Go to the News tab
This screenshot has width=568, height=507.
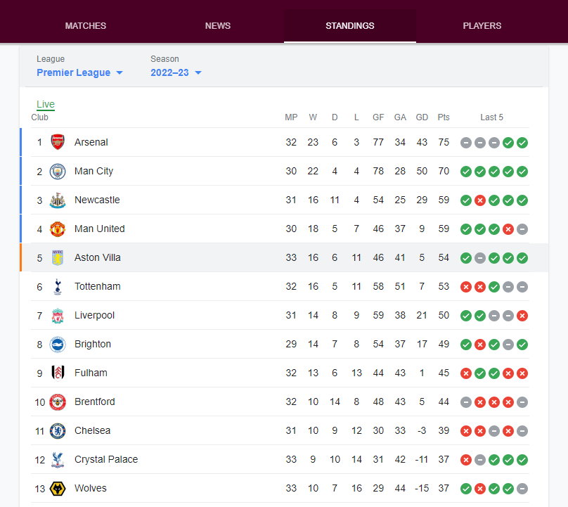click(218, 26)
